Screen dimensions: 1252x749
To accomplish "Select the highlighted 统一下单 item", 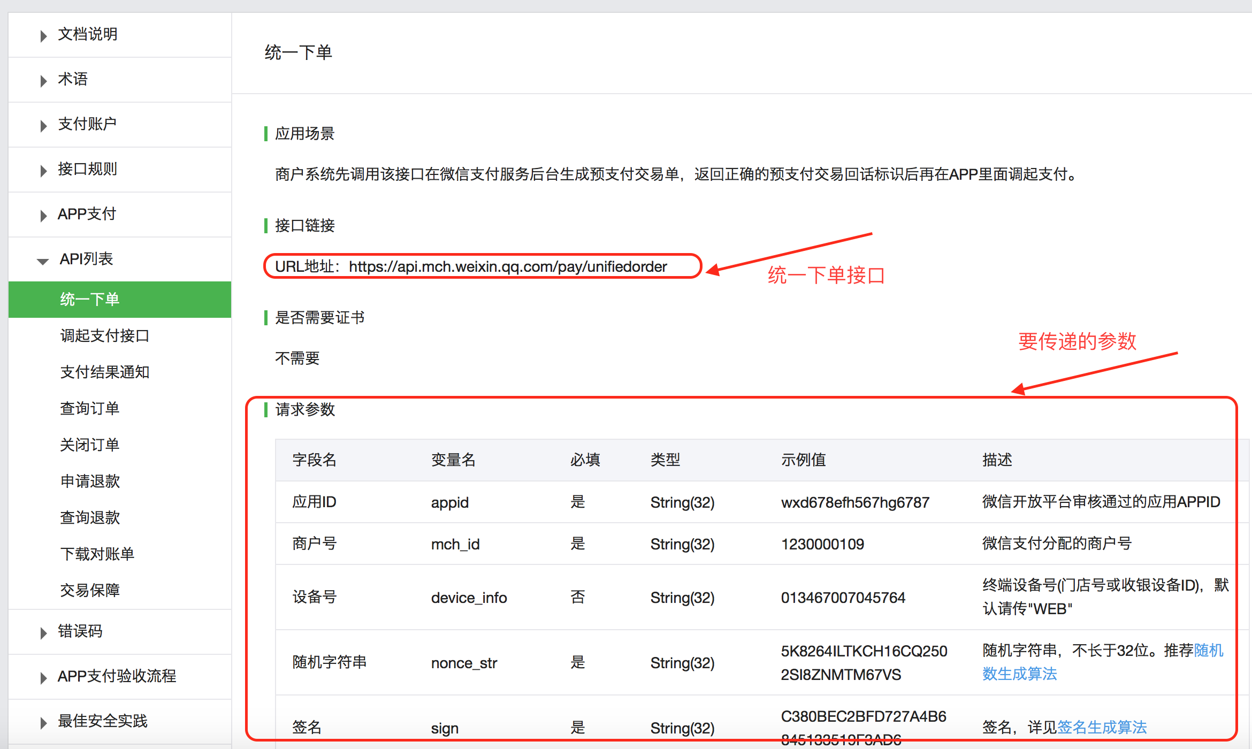I will [x=120, y=300].
